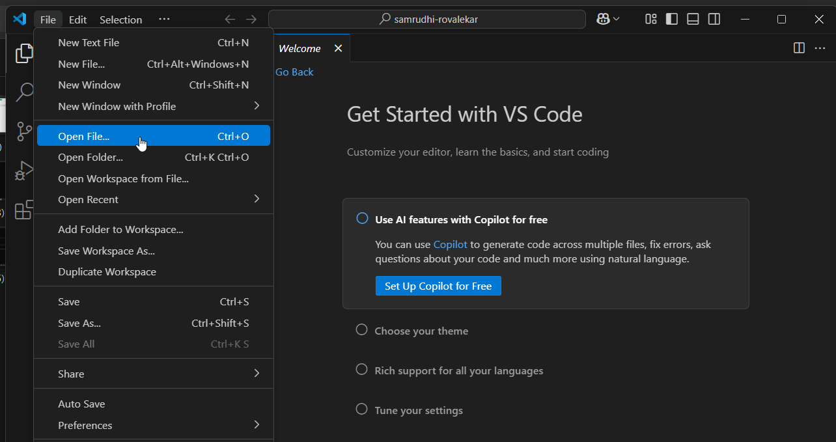Open the Source Control view icon
This screenshot has height=442, width=836.
(x=24, y=131)
